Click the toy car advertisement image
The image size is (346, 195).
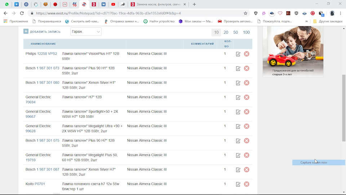click(293, 51)
